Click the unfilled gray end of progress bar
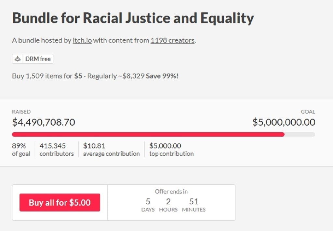This screenshot has height=231, width=333. tap(300, 134)
